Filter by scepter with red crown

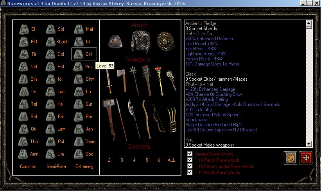[160, 80]
